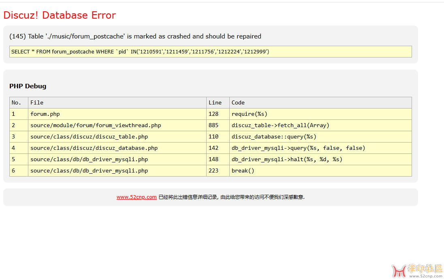The height and width of the screenshot is (279, 444).
Task: Click the File column header
Action: [x=117, y=103]
